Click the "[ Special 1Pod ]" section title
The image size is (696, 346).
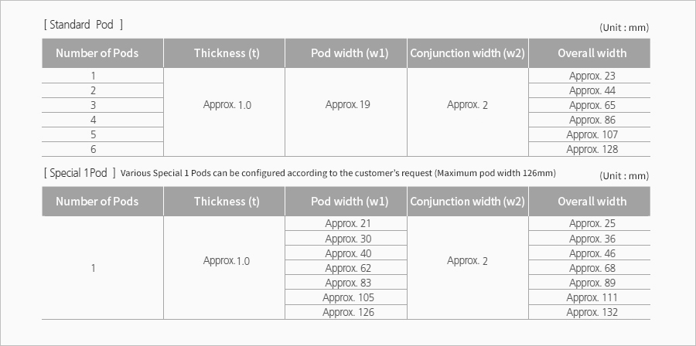pyautogui.click(x=80, y=172)
